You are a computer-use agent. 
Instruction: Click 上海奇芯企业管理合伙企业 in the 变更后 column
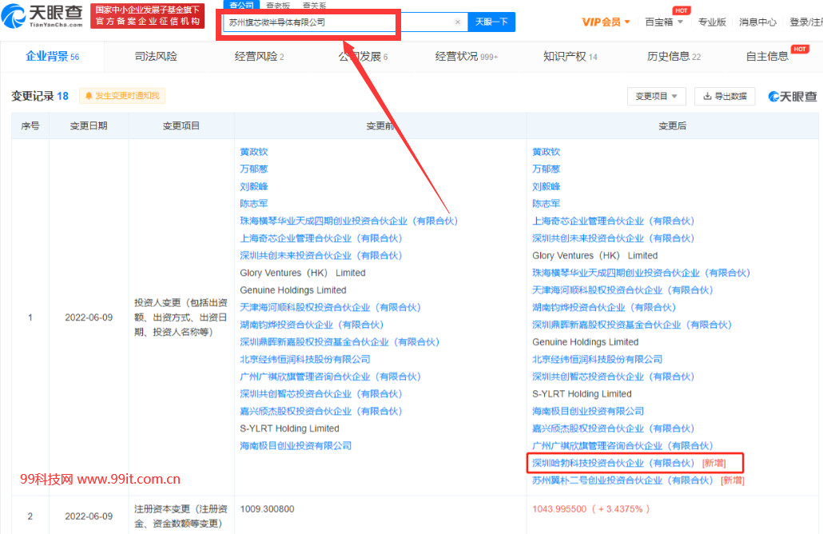click(x=613, y=221)
